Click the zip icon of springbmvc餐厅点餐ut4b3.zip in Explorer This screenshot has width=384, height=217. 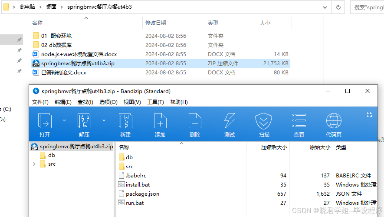tap(36, 63)
